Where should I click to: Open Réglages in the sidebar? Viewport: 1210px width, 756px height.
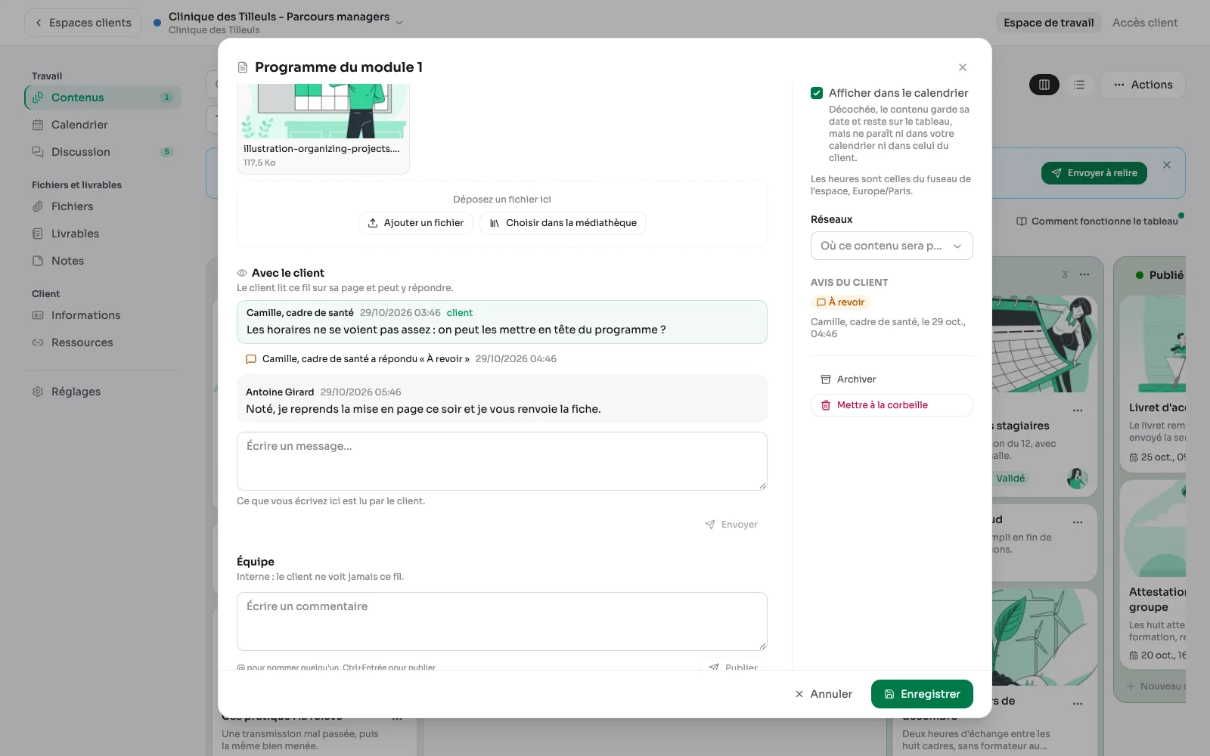click(x=103, y=392)
